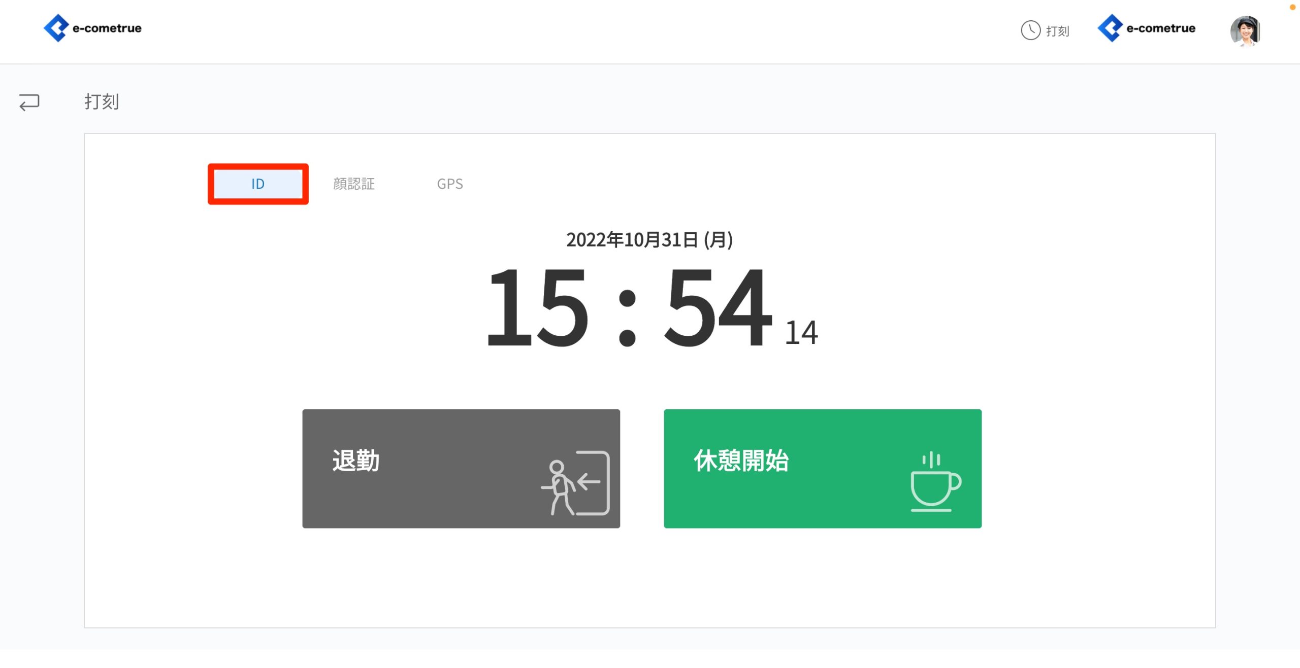The height and width of the screenshot is (668, 1300).
Task: Click the top-right e-cometrue company name
Action: [x=1161, y=28]
